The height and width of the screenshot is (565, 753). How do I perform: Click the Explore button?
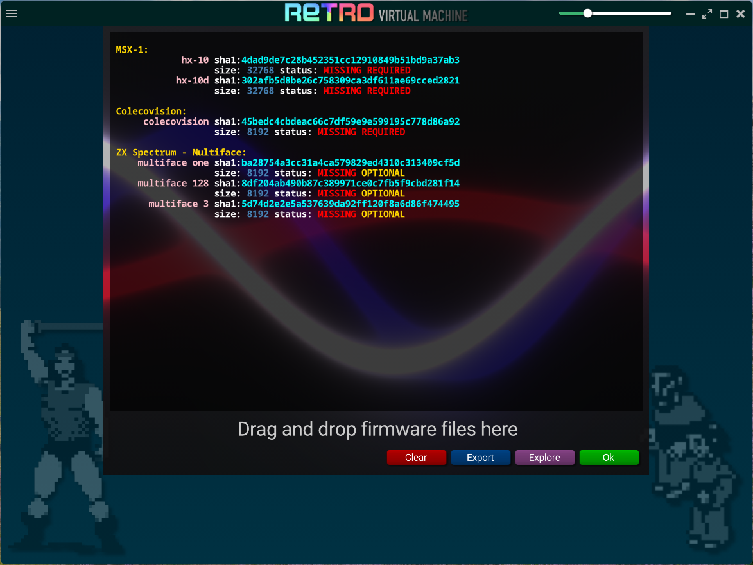tap(544, 457)
